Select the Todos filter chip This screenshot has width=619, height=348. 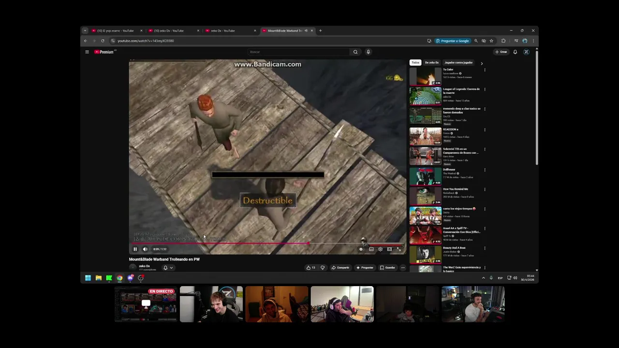pyautogui.click(x=415, y=62)
